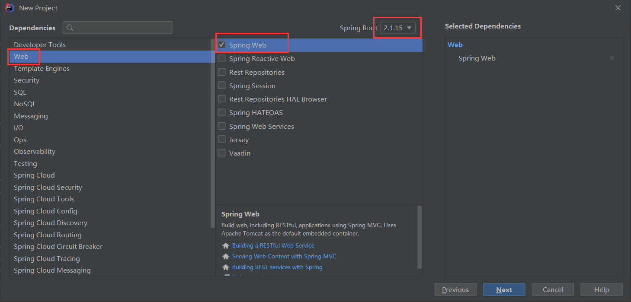
Task: Click the home icon beside Serving Web Content
Action: [225, 257]
